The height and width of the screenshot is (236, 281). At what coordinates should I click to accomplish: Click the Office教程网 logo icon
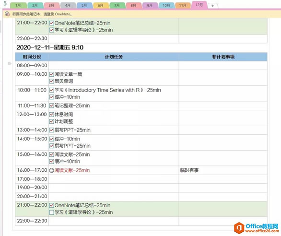239,228
